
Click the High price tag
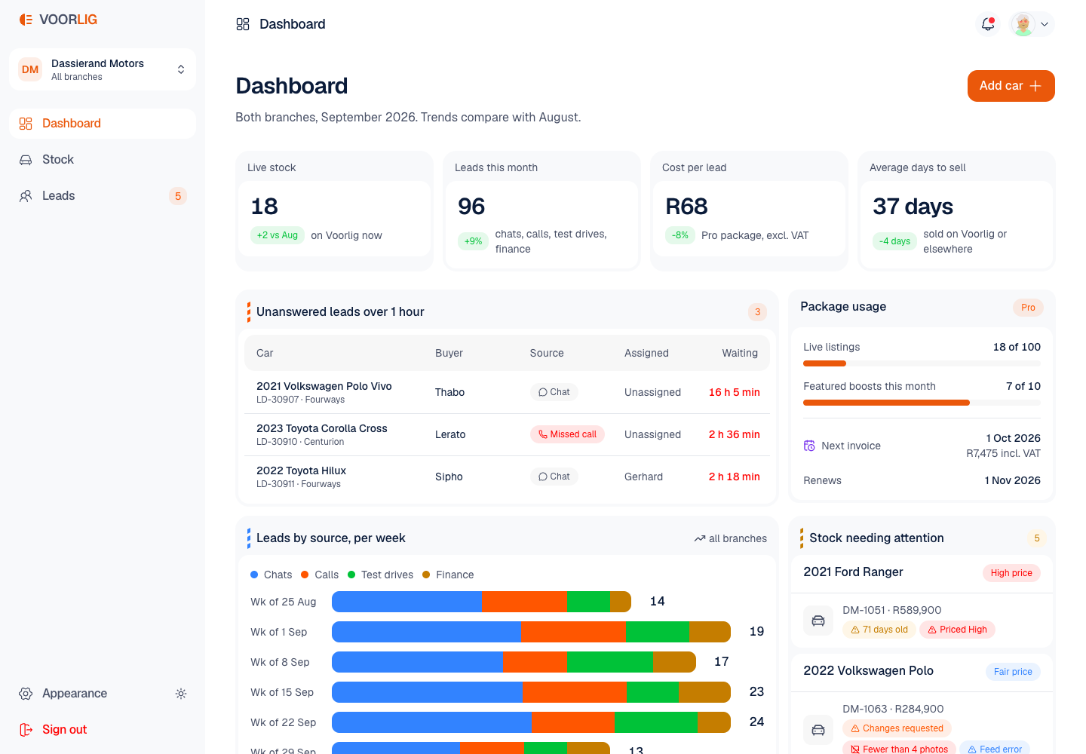pos(1011,573)
